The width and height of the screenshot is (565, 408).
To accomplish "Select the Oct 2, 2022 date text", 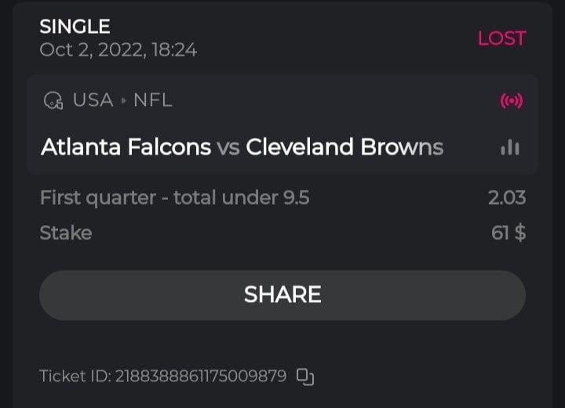I will click(118, 50).
